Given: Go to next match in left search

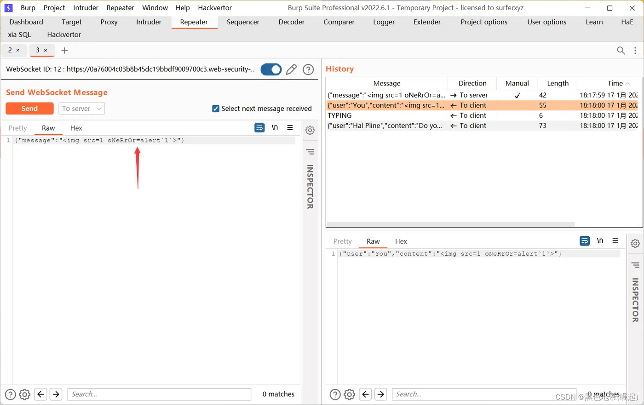Looking at the screenshot, I should tap(56, 394).
